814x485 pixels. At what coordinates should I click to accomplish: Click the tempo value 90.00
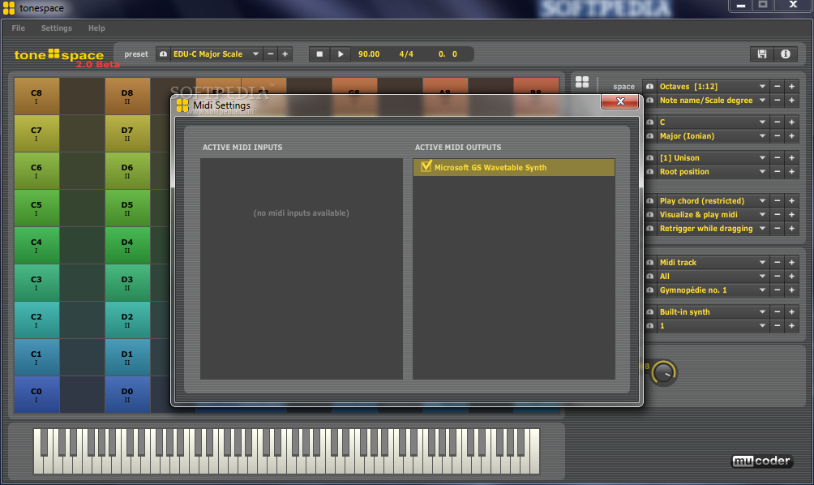(369, 54)
